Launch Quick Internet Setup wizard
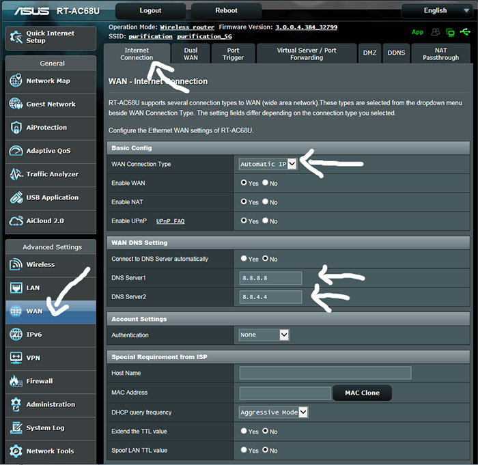 [50, 37]
